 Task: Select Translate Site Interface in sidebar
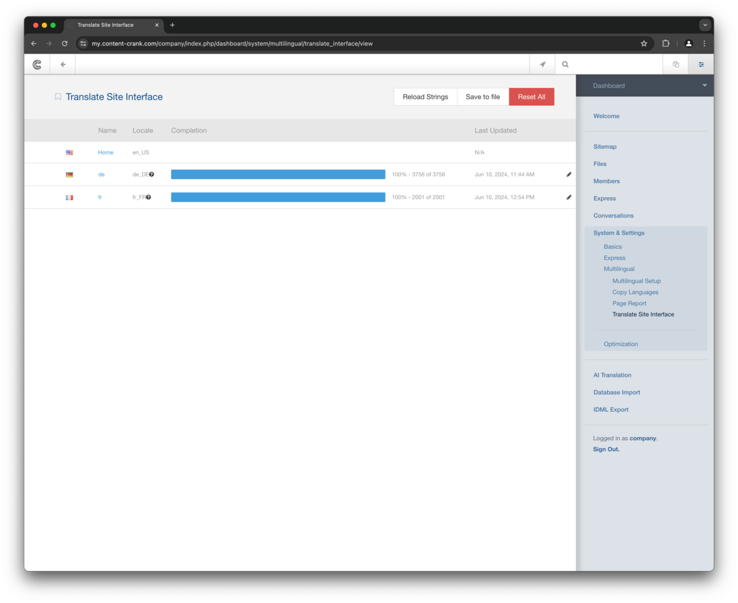pyautogui.click(x=643, y=314)
